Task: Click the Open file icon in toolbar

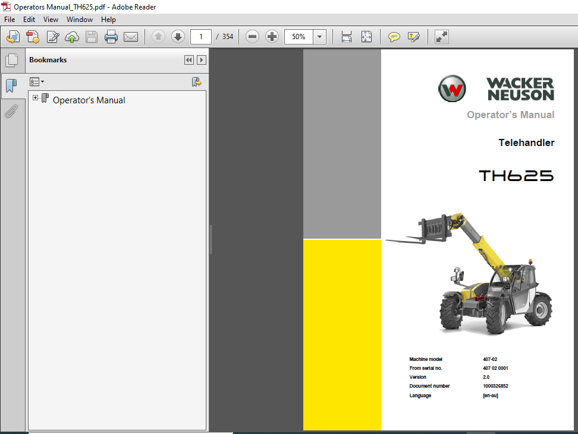Action: click(x=13, y=37)
